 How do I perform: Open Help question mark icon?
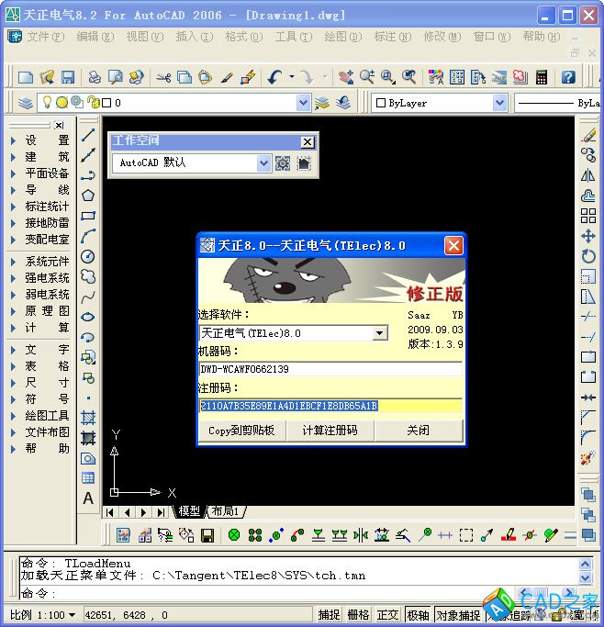pyautogui.click(x=568, y=77)
